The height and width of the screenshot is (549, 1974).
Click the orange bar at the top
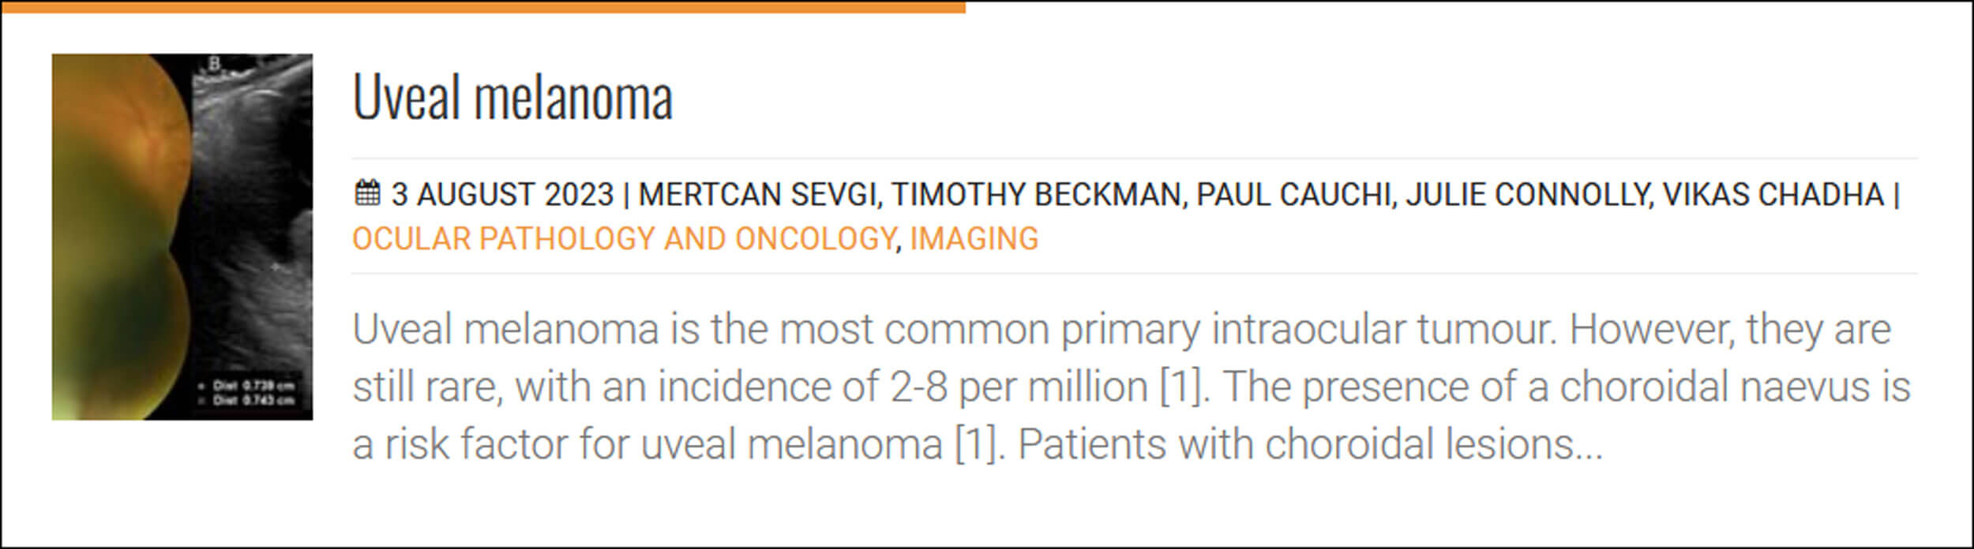click(482, 7)
